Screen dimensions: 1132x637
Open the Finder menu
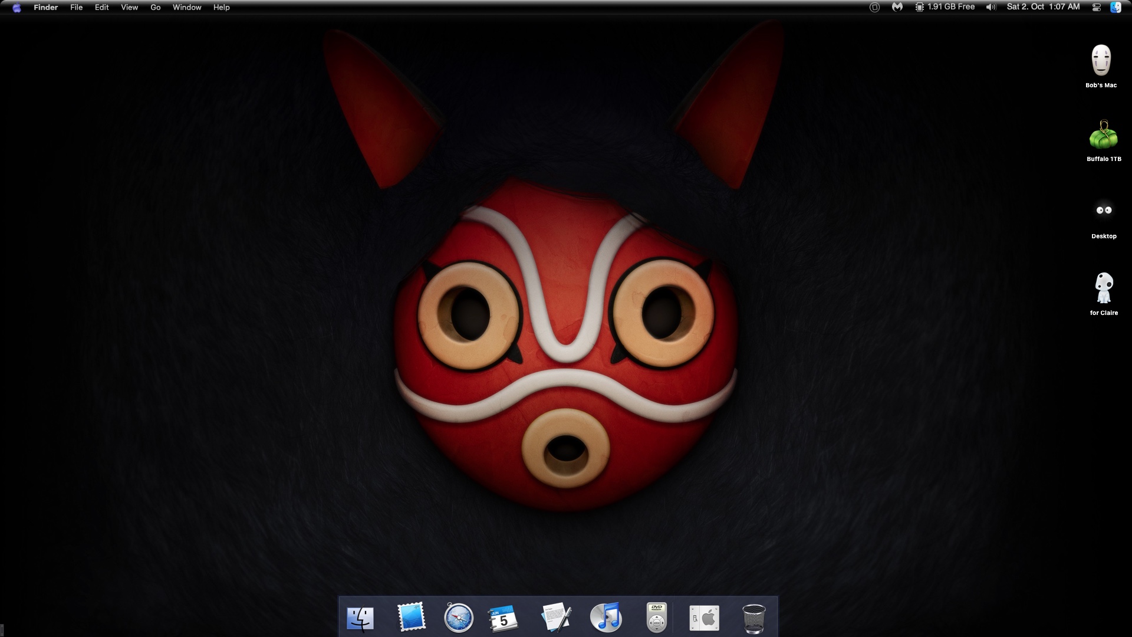point(45,7)
